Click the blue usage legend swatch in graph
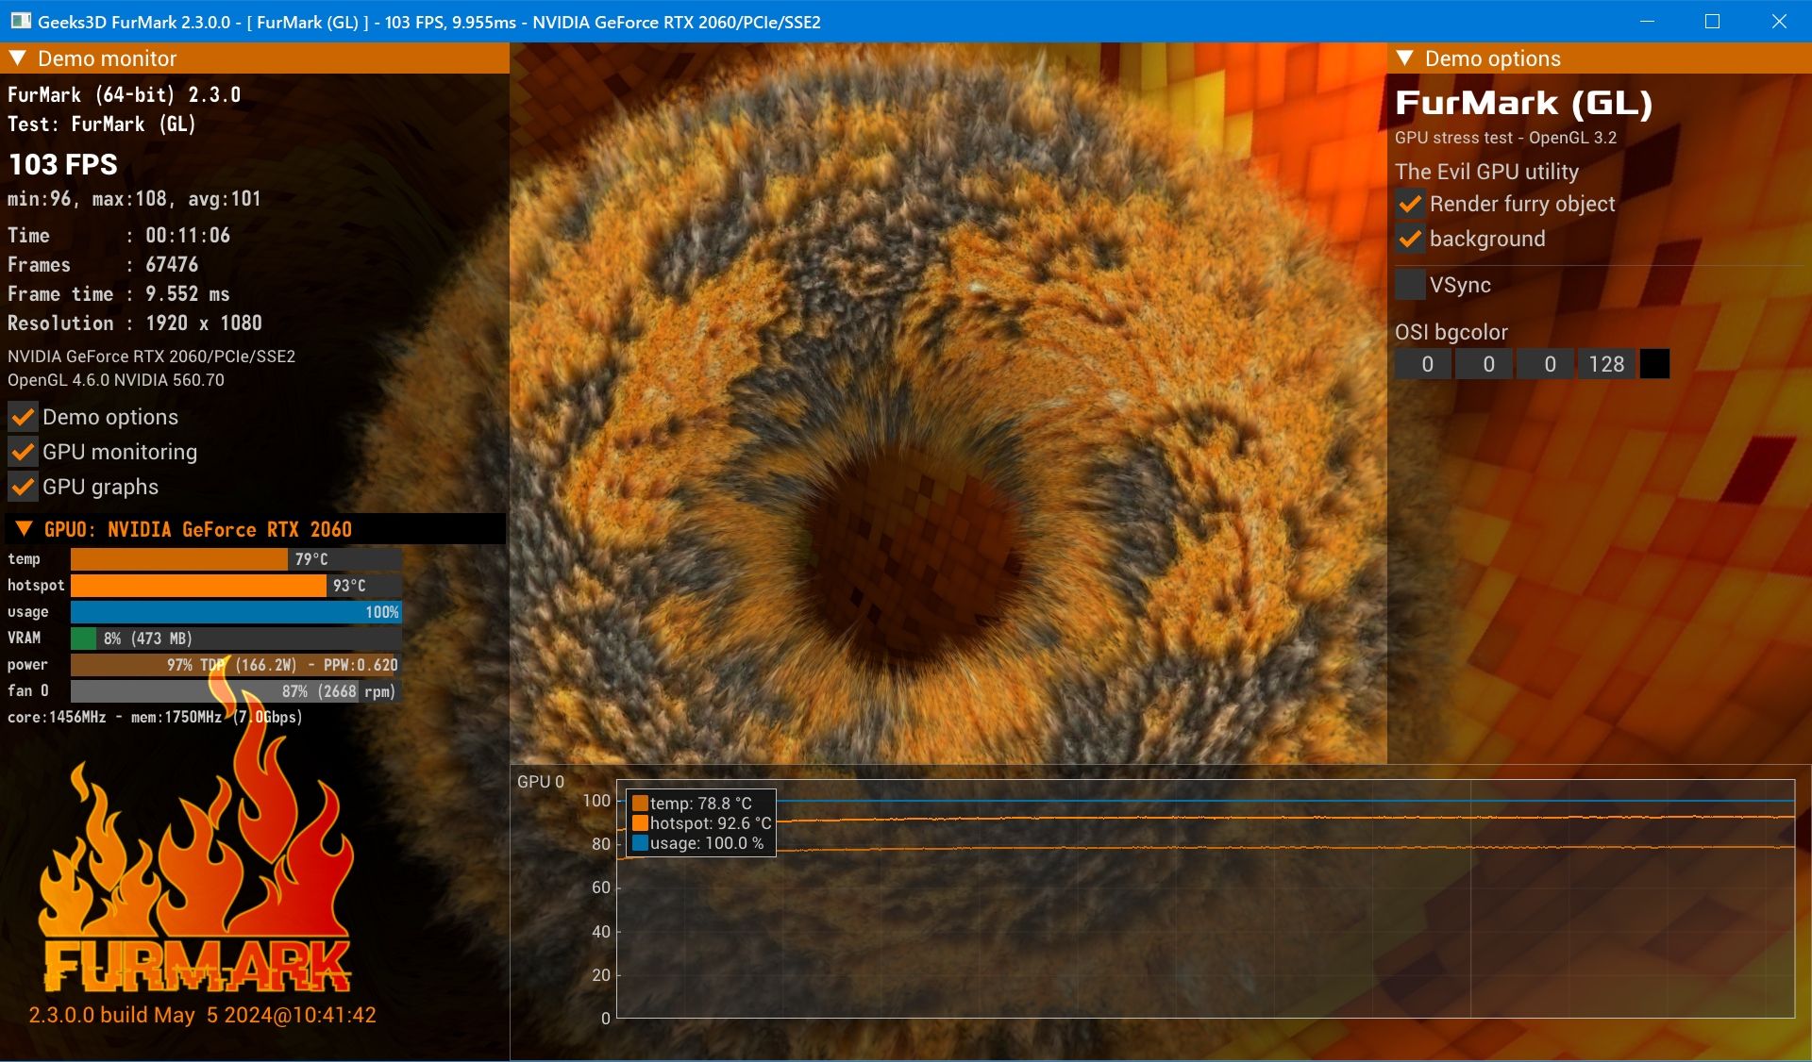This screenshot has height=1062, width=1812. (x=640, y=843)
